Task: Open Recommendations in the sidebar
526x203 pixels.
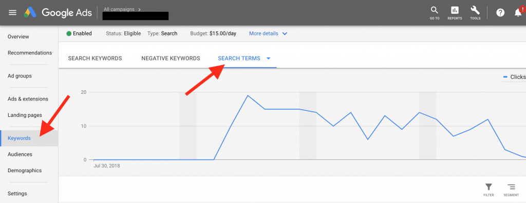Action: (x=29, y=53)
